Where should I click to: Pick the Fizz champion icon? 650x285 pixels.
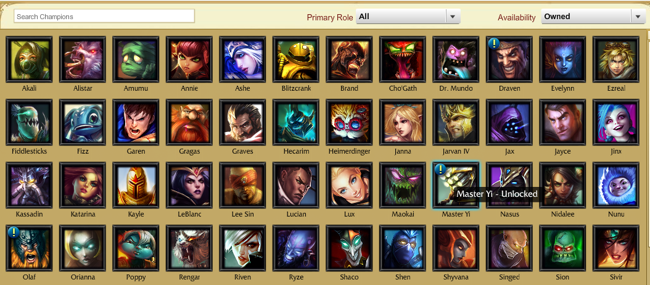coord(83,122)
